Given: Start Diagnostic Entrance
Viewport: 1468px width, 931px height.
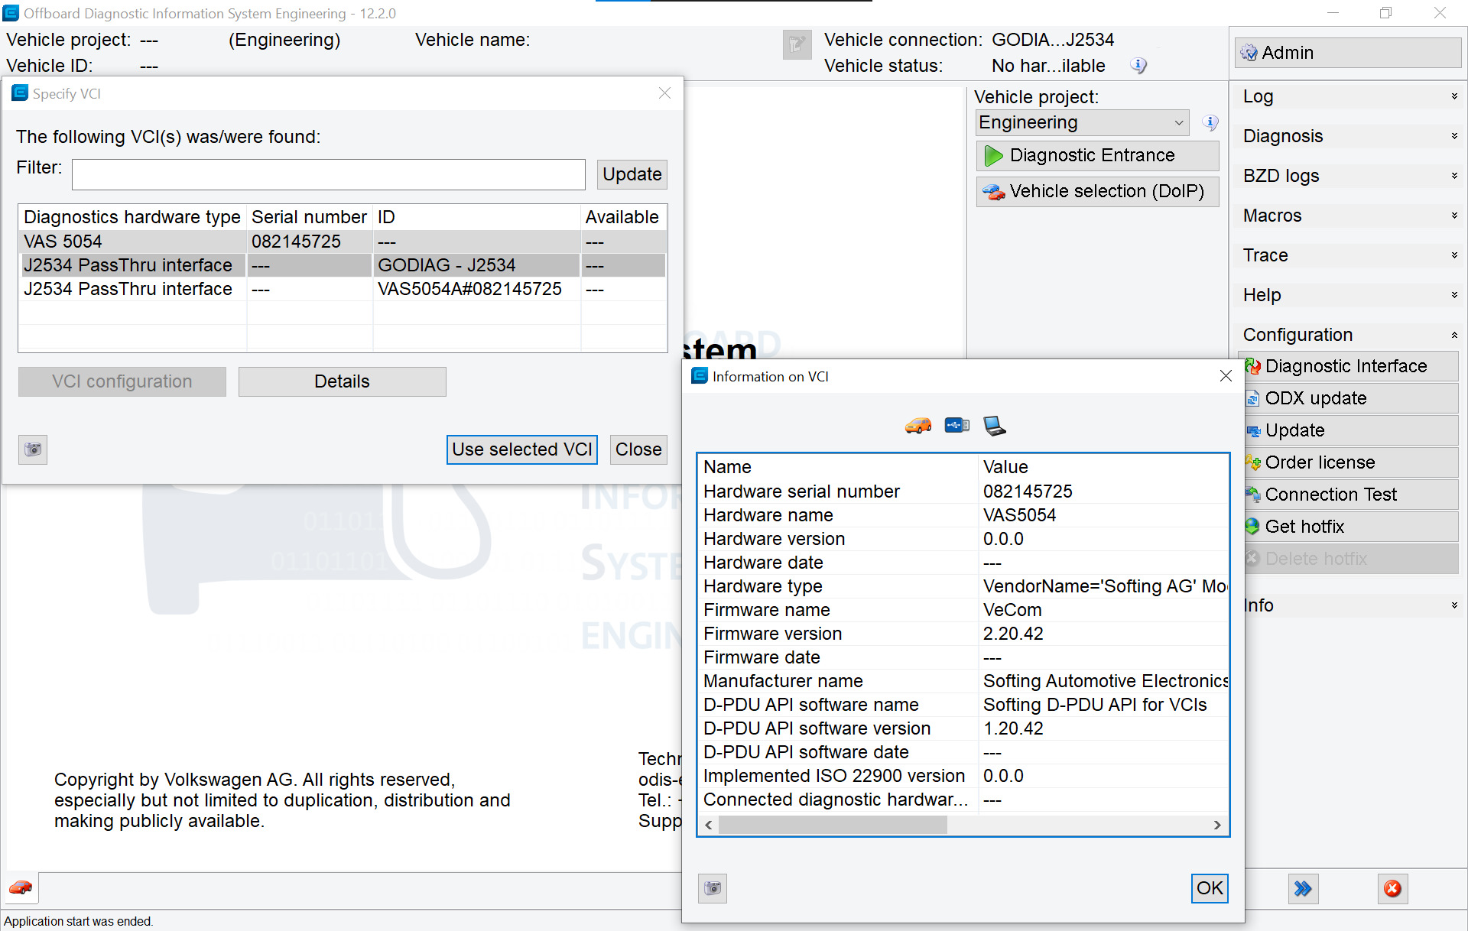Looking at the screenshot, I should pos(1097,155).
